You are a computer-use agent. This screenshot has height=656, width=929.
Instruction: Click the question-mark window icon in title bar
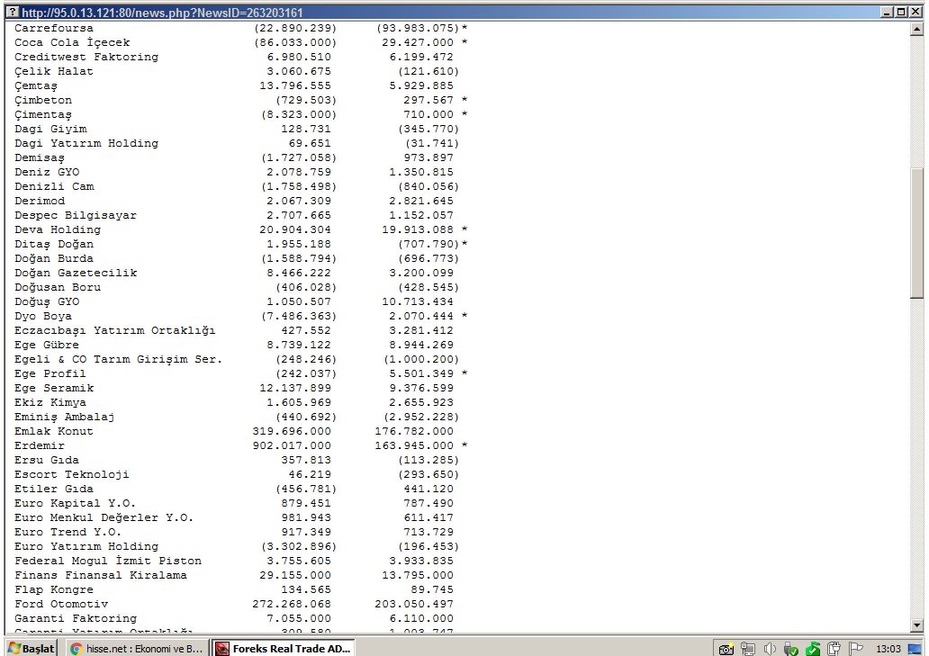click(x=12, y=12)
